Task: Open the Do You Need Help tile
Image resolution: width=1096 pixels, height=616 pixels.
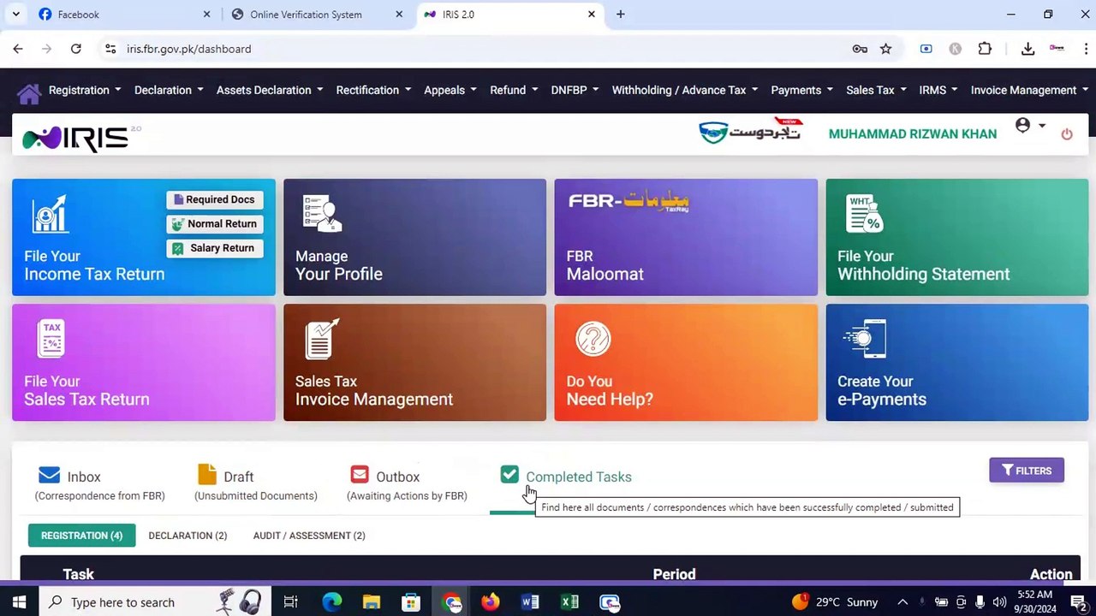Action: pos(686,363)
